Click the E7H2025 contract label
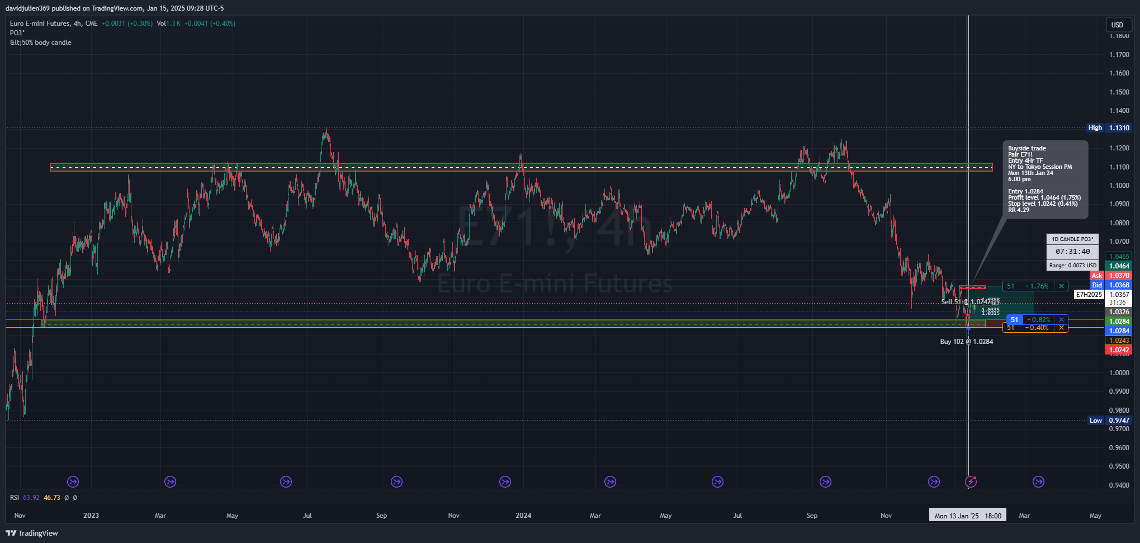This screenshot has width=1140, height=543. click(x=1089, y=295)
